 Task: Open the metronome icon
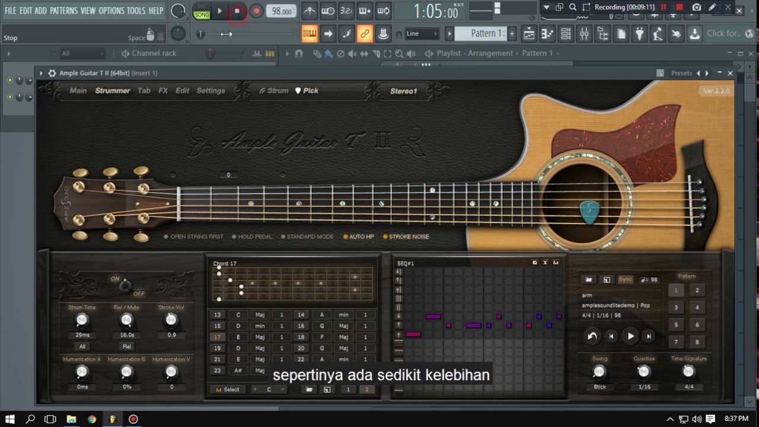310,11
